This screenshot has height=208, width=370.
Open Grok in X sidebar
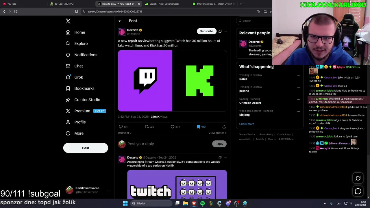pos(74,77)
